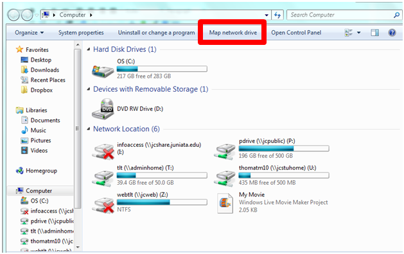Viewport: 404px width, 254px height.
Task: Collapse Devices with Removable Storage group
Action: [x=89, y=89]
